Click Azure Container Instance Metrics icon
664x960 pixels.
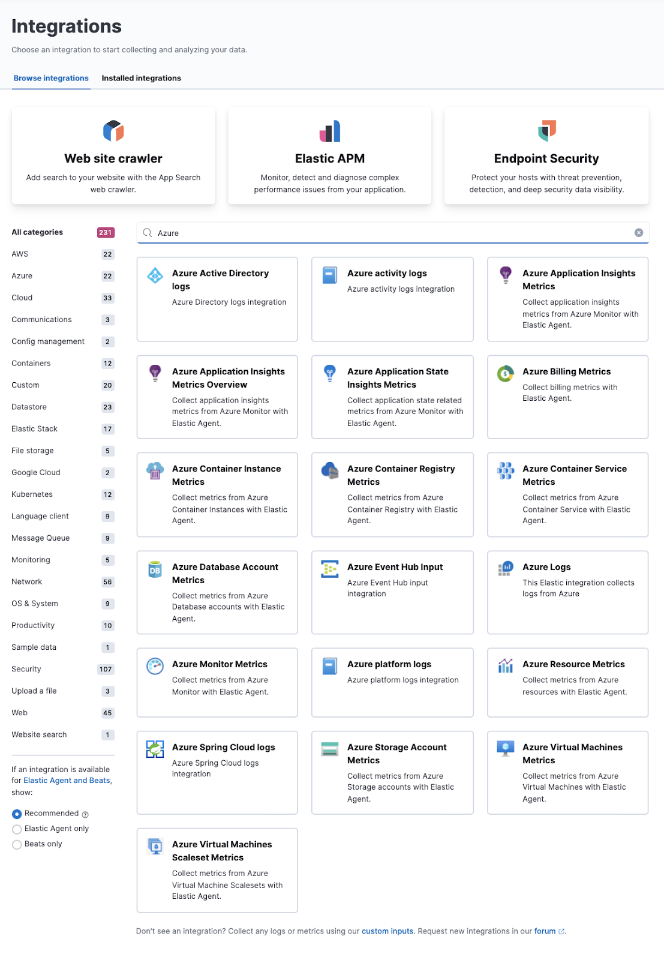click(x=155, y=470)
